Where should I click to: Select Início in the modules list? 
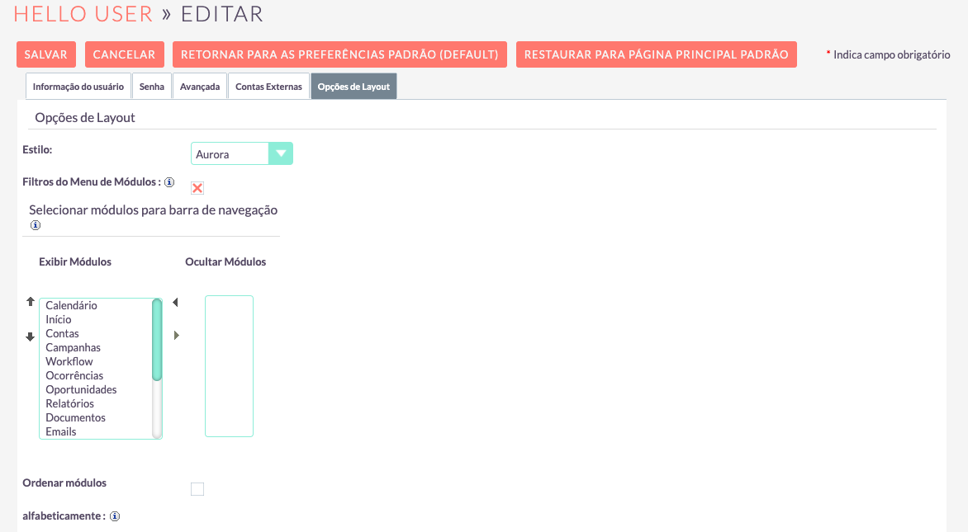pos(59,319)
